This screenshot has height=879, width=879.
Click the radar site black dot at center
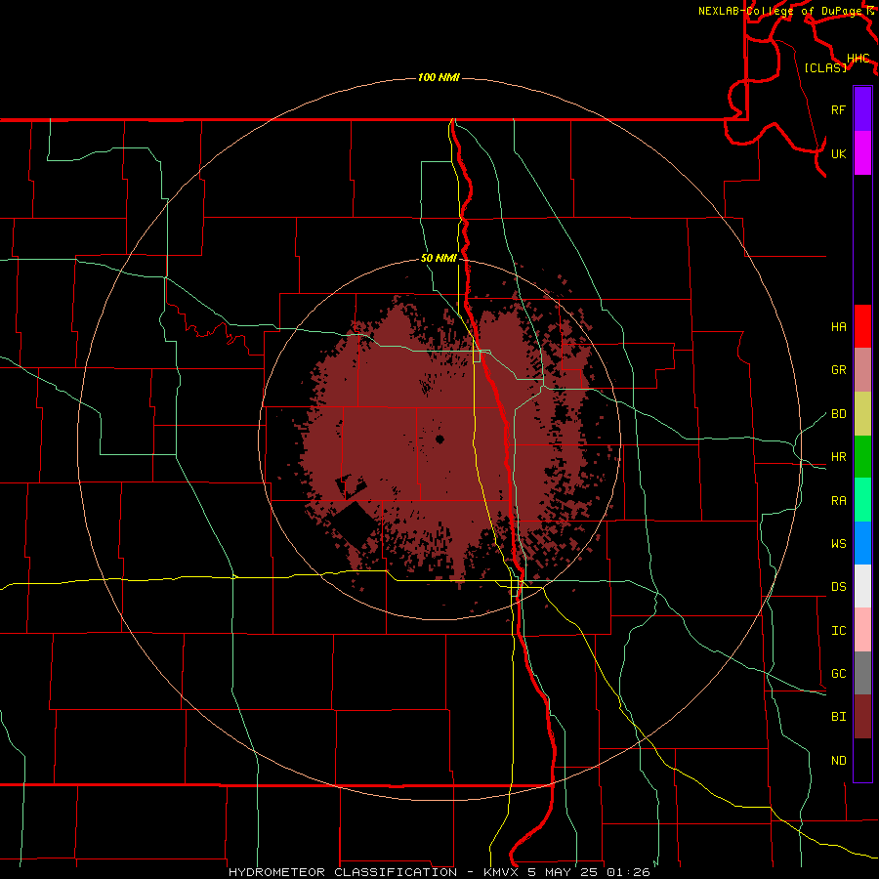click(439, 439)
